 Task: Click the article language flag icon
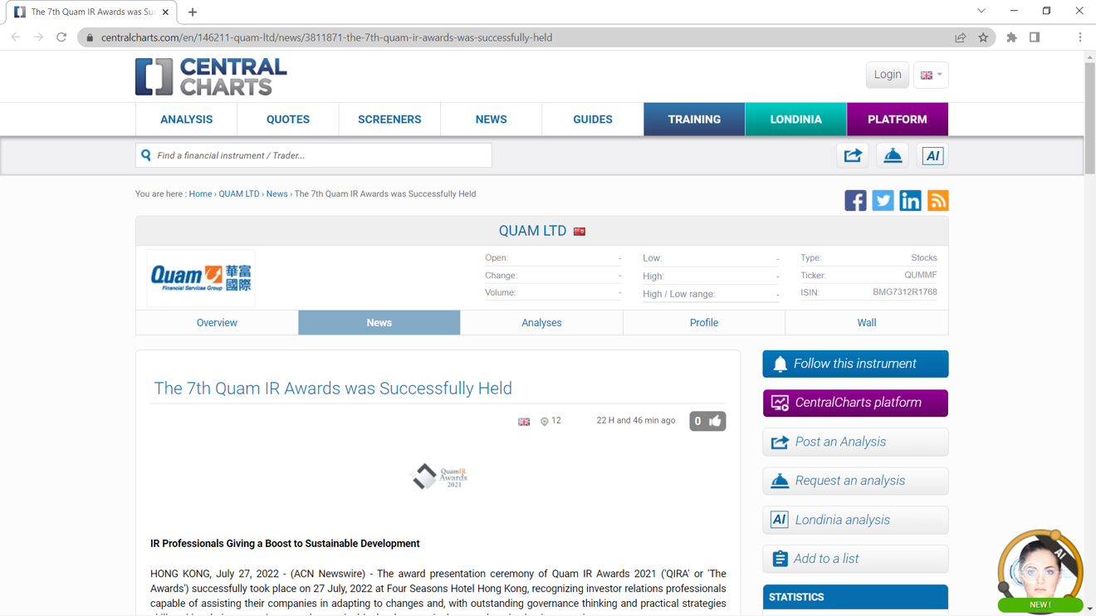524,422
